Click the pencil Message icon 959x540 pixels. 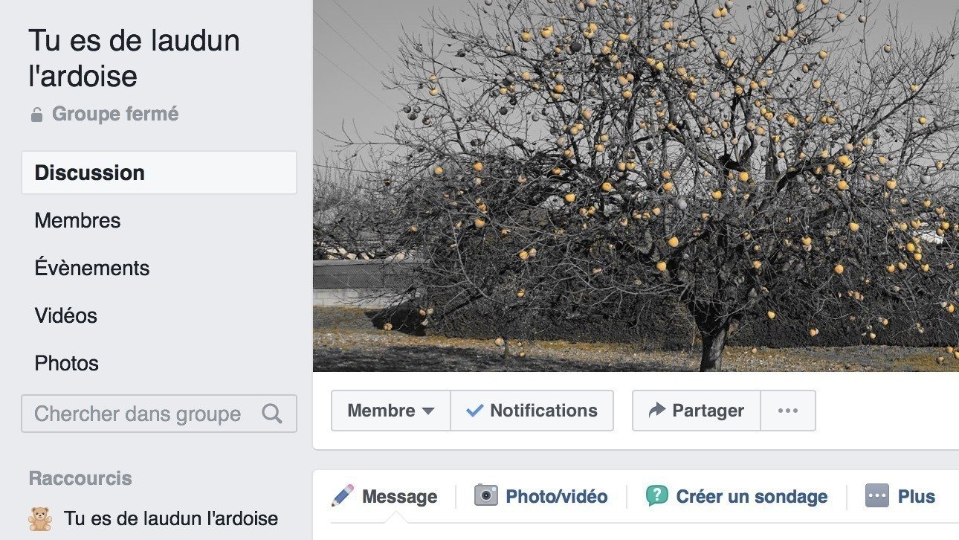pyautogui.click(x=343, y=496)
